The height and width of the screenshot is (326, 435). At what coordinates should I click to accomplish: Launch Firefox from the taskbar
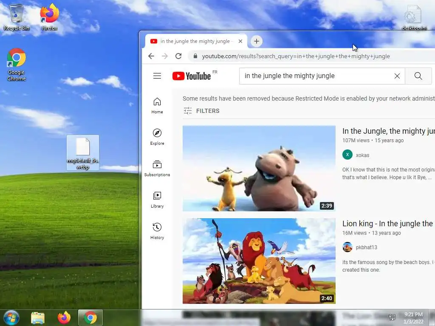(x=64, y=318)
